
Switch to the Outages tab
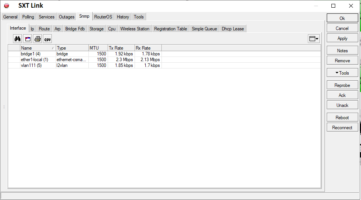coord(67,17)
